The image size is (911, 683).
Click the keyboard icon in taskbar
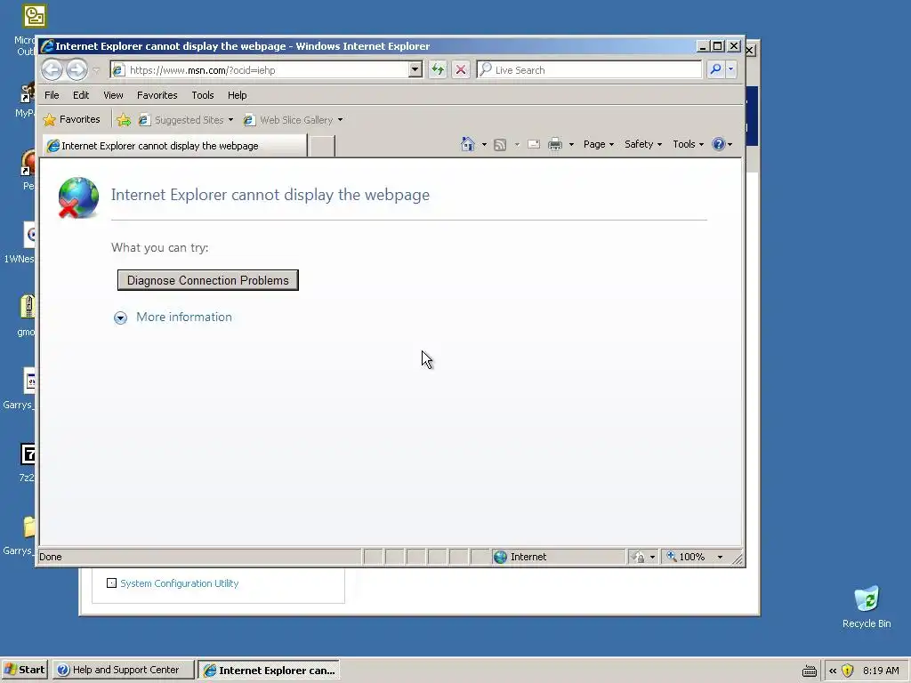point(810,671)
